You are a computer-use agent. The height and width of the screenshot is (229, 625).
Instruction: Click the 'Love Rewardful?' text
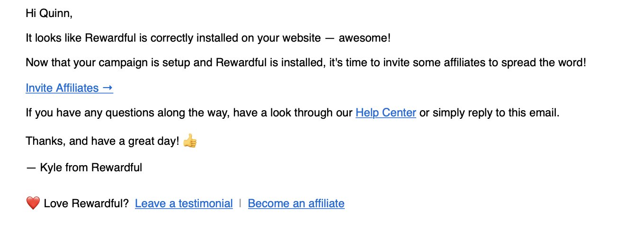tap(86, 203)
